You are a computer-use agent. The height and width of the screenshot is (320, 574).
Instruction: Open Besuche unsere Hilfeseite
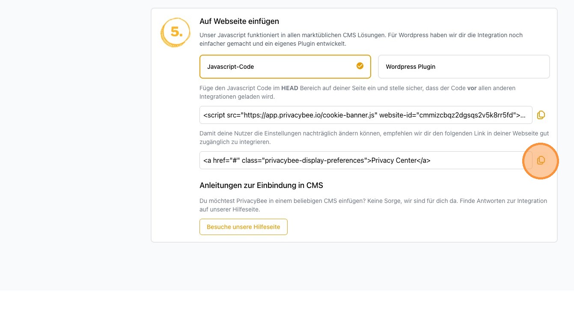coord(243,227)
